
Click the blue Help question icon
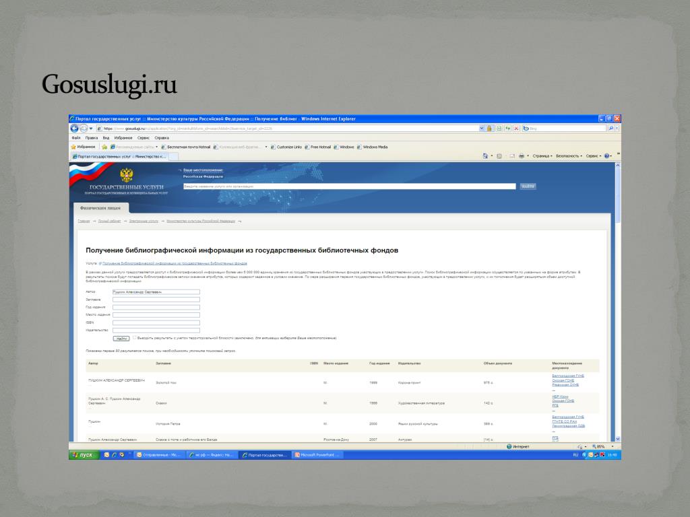[607, 156]
